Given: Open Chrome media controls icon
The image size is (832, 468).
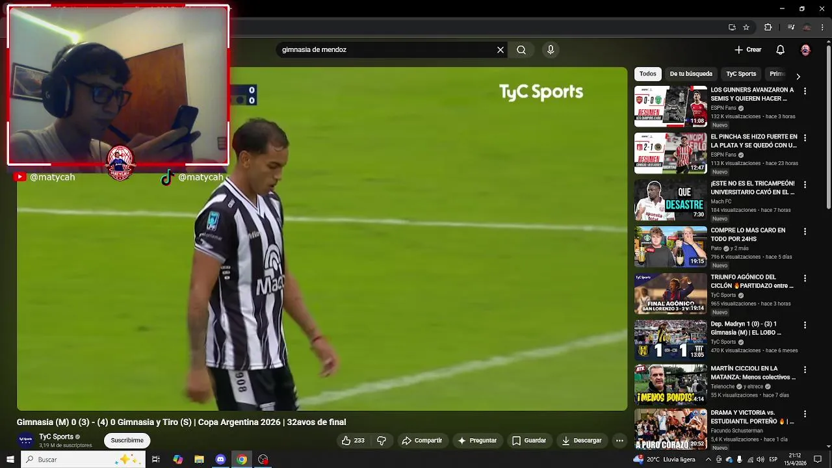Looking at the screenshot, I should pos(791,27).
